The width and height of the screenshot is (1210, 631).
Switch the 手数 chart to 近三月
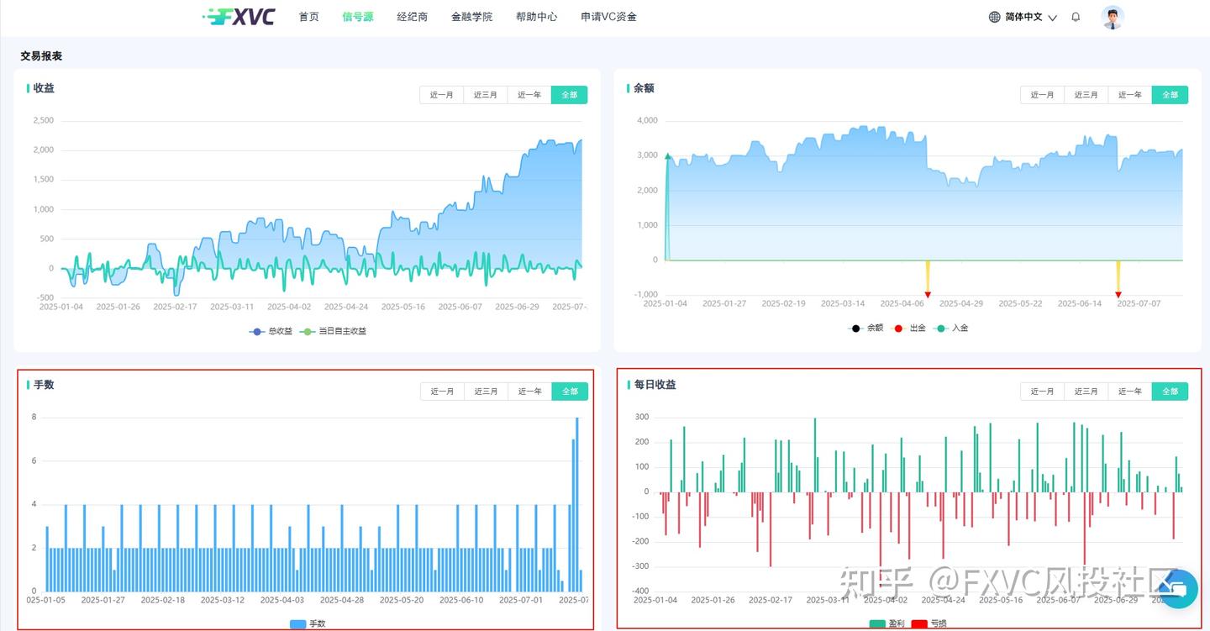pyautogui.click(x=486, y=391)
